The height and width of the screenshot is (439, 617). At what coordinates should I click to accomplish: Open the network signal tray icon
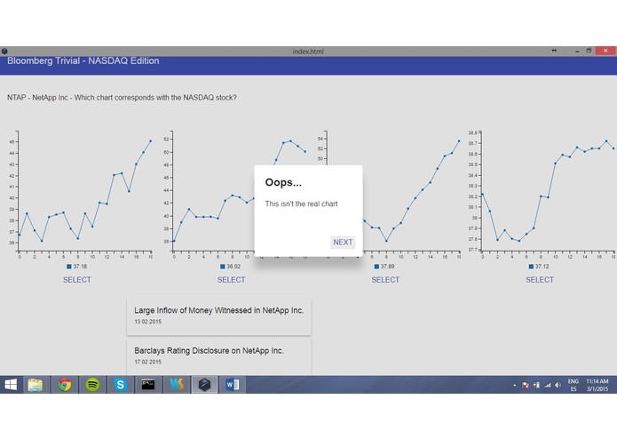(548, 385)
